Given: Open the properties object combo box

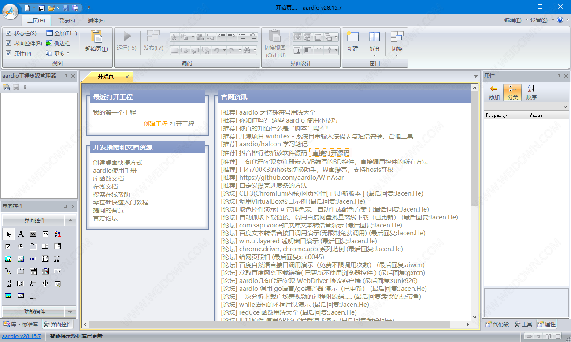Looking at the screenshot, I should tap(527, 106).
